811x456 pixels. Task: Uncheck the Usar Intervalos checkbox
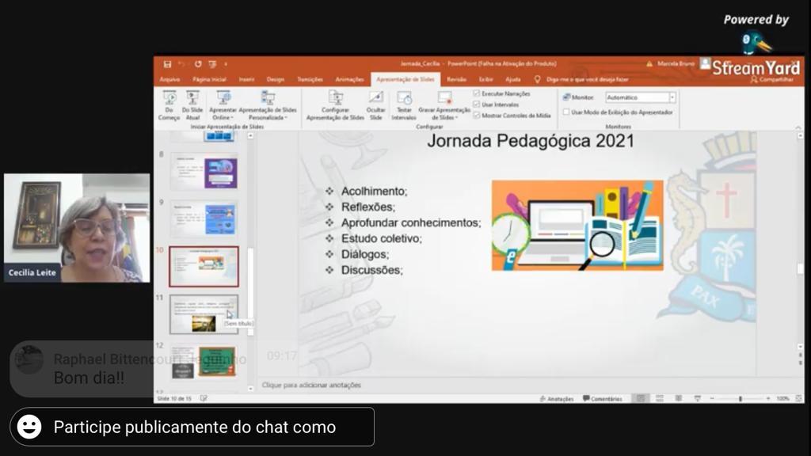(477, 104)
